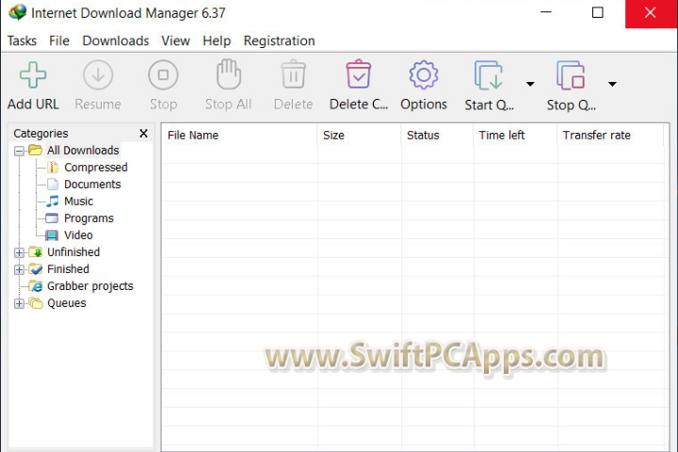Screen dimensions: 678x452
Task: Sort by Transfer rate column header
Action: (x=610, y=136)
